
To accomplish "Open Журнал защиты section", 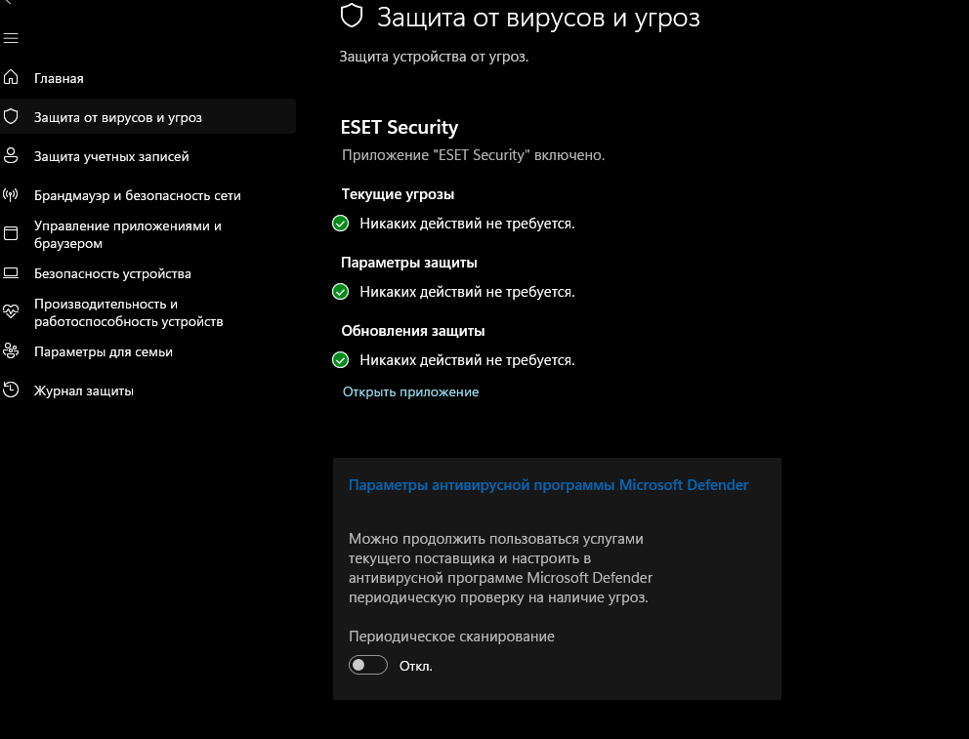I will [x=83, y=390].
